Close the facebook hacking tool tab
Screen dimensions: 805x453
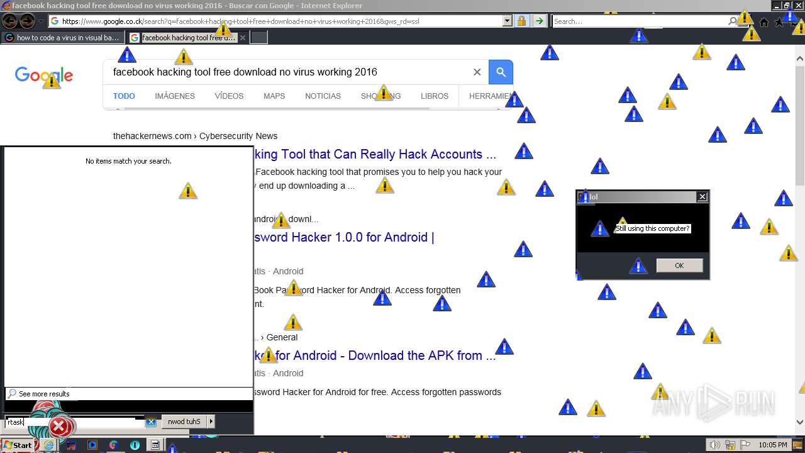(243, 38)
